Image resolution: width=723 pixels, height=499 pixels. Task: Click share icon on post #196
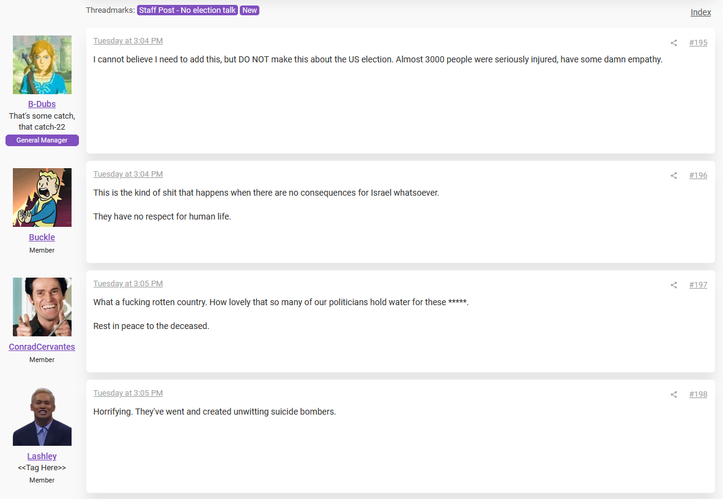[x=673, y=176]
